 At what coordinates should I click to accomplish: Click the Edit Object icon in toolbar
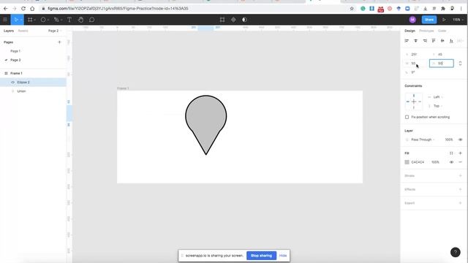[x=222, y=20]
